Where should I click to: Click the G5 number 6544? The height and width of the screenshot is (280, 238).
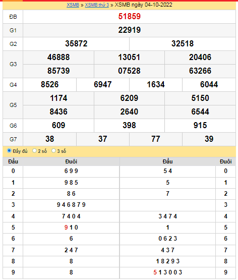click(x=200, y=112)
